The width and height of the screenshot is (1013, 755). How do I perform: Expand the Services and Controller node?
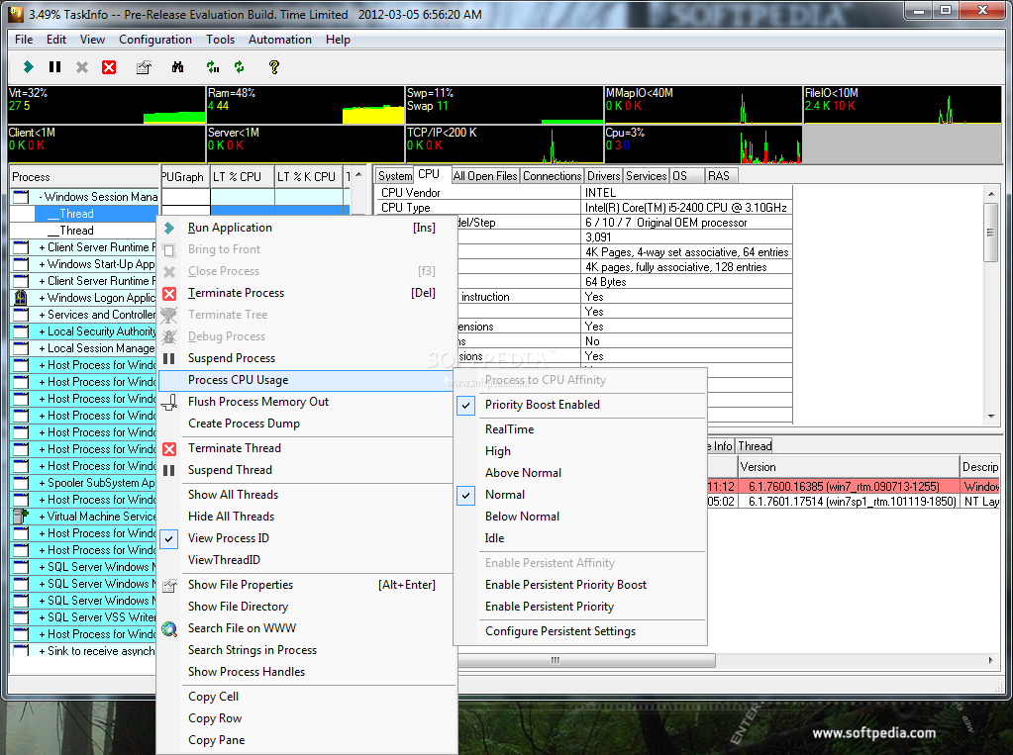click(42, 315)
